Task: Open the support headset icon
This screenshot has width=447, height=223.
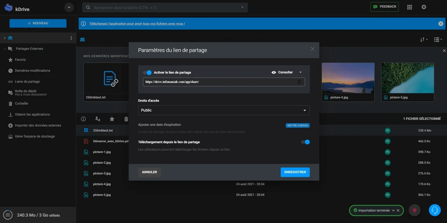Action: pos(435,210)
